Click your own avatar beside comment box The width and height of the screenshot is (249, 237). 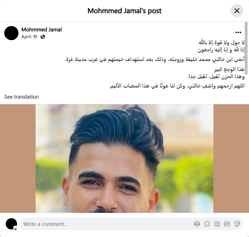(11, 224)
